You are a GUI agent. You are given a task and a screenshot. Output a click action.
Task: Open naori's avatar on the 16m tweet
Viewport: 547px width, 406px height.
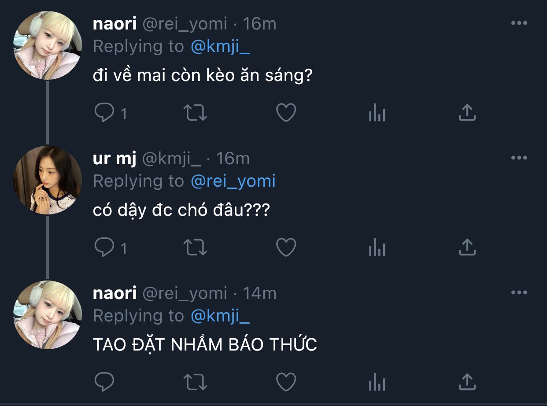[x=48, y=45]
